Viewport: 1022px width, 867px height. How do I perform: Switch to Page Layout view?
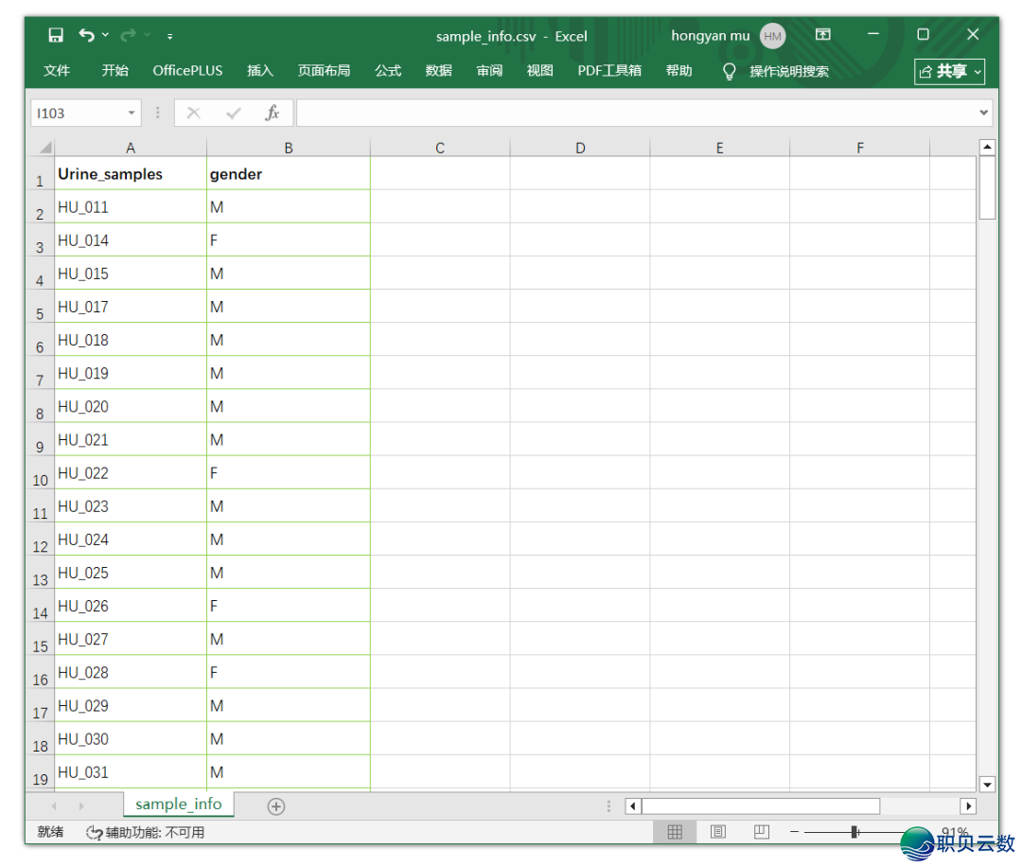718,832
